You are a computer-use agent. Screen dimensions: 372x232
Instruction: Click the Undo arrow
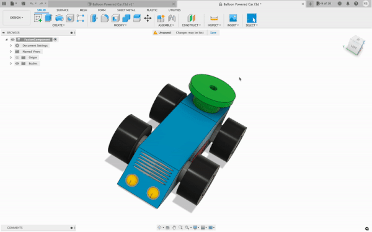(x=32, y=4)
